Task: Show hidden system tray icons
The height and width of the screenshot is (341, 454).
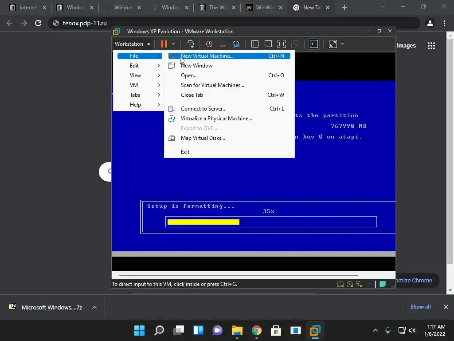Action: point(375,330)
